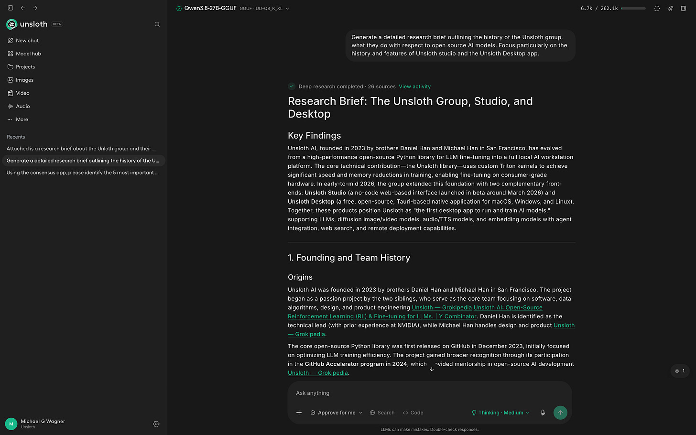
Task: Click the '6.7k / 262.1k' token counter
Action: [599, 8]
